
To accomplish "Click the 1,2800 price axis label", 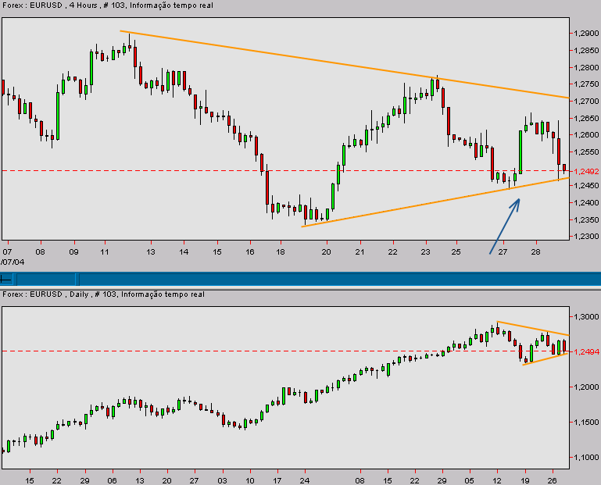I will pos(586,67).
